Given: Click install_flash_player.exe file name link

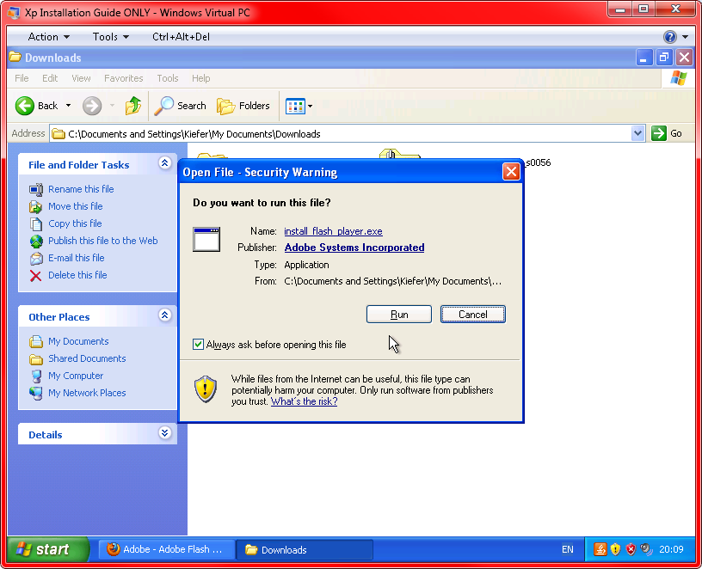Looking at the screenshot, I should coord(333,231).
